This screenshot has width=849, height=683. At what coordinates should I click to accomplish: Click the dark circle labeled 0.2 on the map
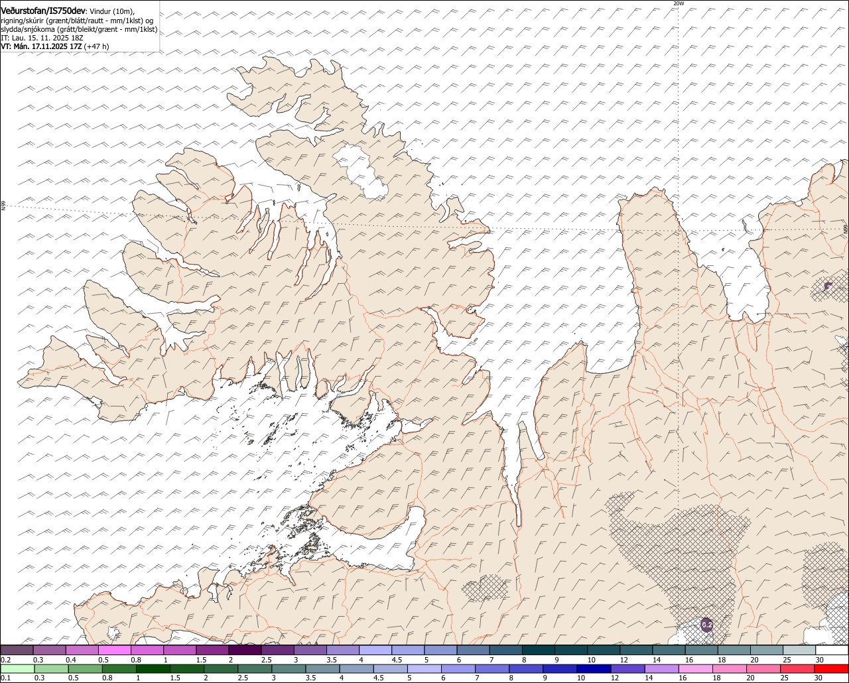pos(706,625)
